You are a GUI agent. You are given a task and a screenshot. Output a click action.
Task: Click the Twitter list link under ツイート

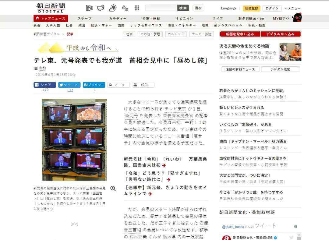(70, 90)
